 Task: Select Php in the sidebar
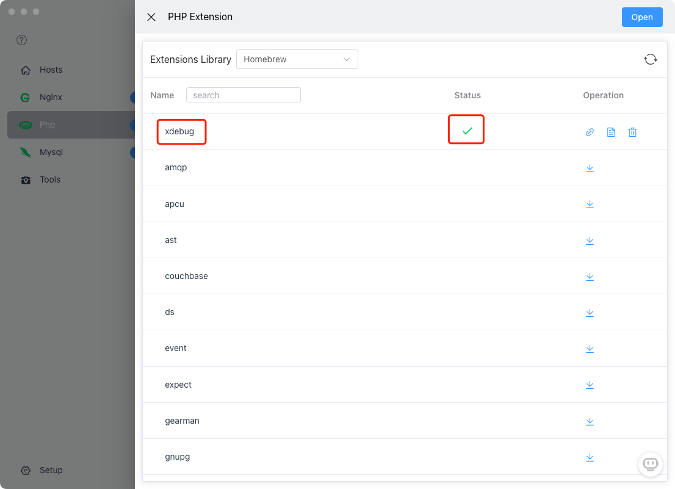pyautogui.click(x=71, y=125)
